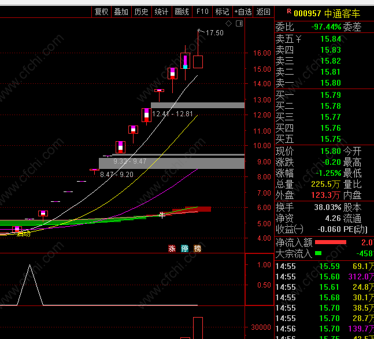
Task: Click 买五 price 15.75
Action: click(x=331, y=139)
